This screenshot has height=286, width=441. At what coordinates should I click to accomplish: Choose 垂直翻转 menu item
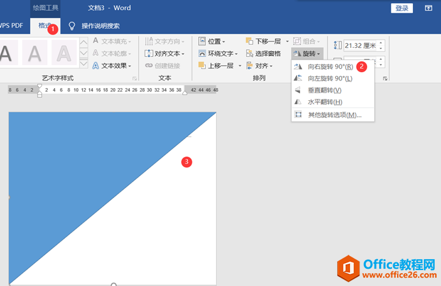pos(333,90)
